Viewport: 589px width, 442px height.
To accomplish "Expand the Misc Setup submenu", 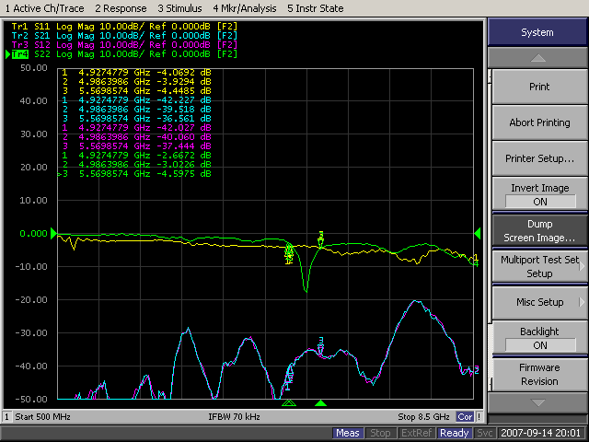I will 537,302.
